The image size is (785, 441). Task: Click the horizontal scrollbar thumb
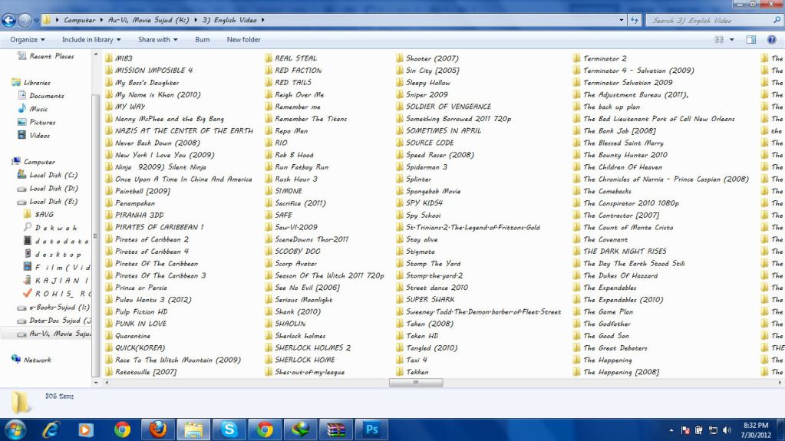(x=416, y=383)
